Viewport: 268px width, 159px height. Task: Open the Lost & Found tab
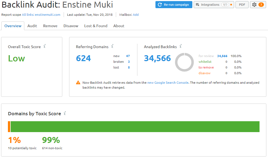point(96,26)
